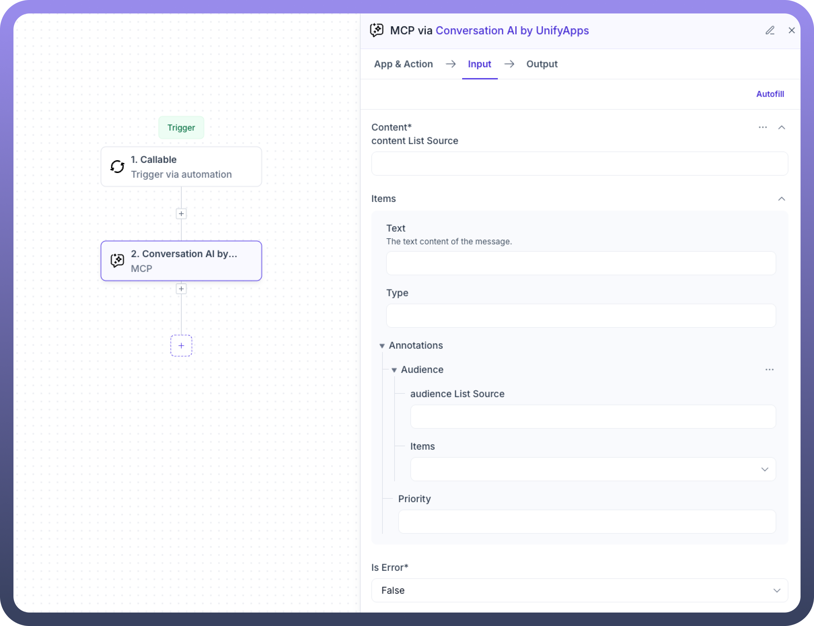Switch to the Output tab
This screenshot has width=814, height=626.
(x=542, y=64)
